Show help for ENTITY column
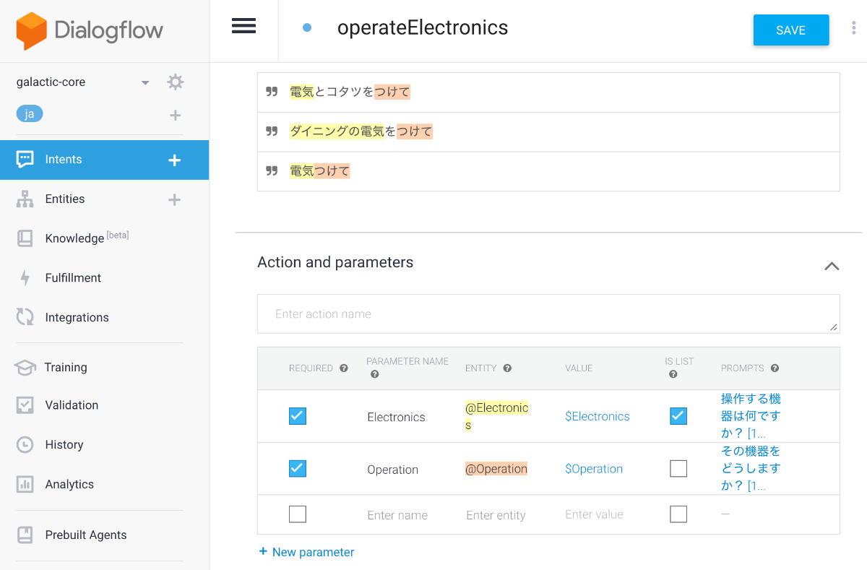Image resolution: width=867 pixels, height=570 pixels. (507, 368)
